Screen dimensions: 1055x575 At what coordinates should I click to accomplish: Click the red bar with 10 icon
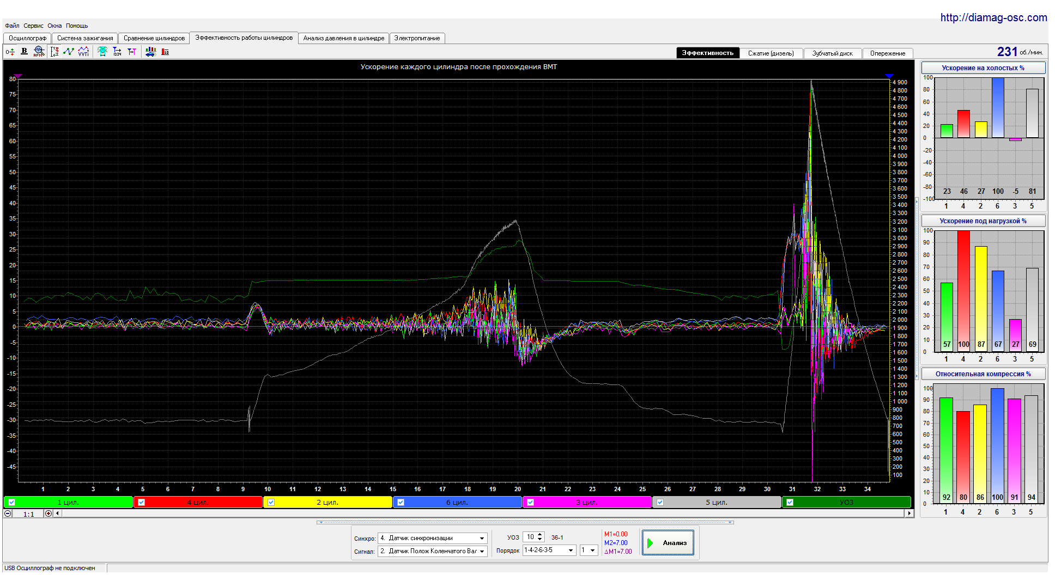(165, 52)
